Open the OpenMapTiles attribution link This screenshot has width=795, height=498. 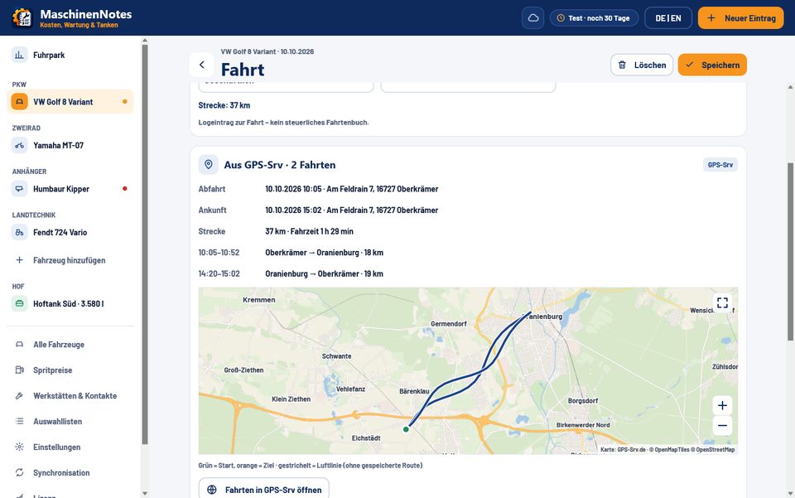(672, 449)
